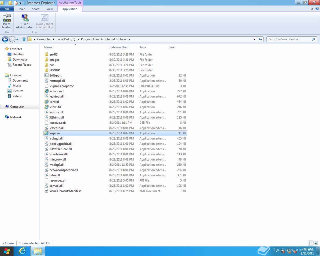The image size is (320, 256).
Task: Select the ExtExport application icon
Action: point(46,75)
